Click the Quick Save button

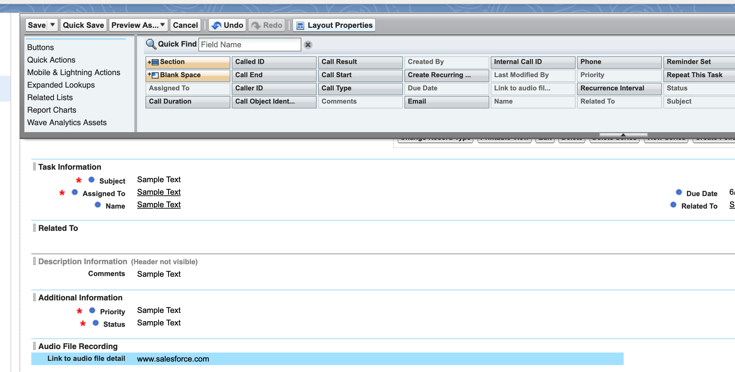pyautogui.click(x=84, y=25)
